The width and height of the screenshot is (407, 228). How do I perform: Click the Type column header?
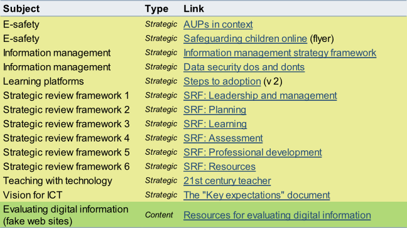coord(156,9)
